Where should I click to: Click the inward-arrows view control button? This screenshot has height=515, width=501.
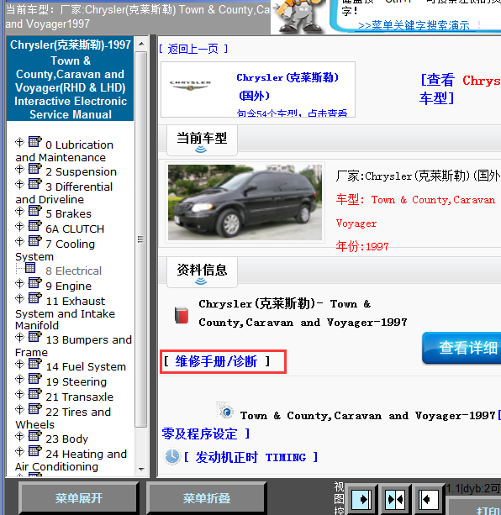[x=395, y=500]
